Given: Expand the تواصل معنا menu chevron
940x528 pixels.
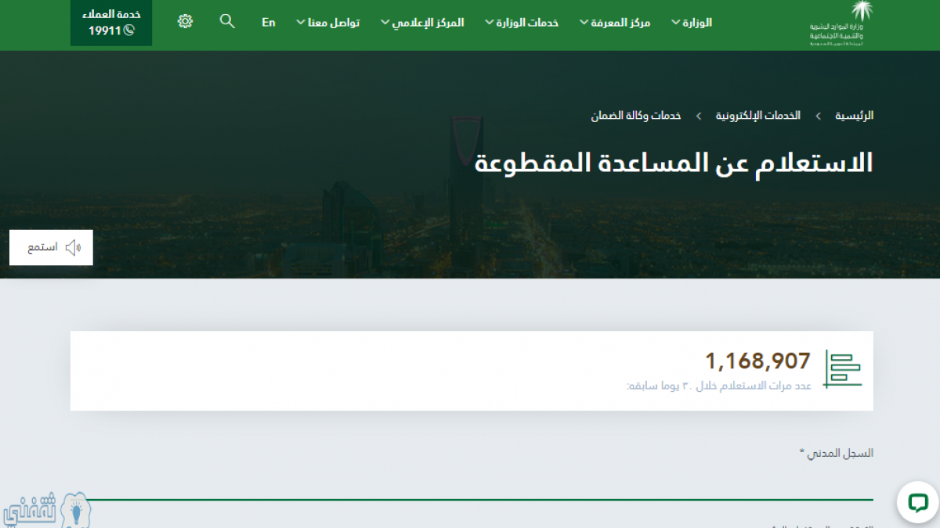Looking at the screenshot, I should tap(301, 23).
